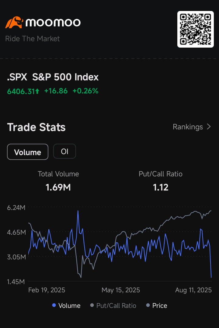219x328 pixels.
Task: Click the Feb 19, 2025 date marker
Action: [x=47, y=290]
